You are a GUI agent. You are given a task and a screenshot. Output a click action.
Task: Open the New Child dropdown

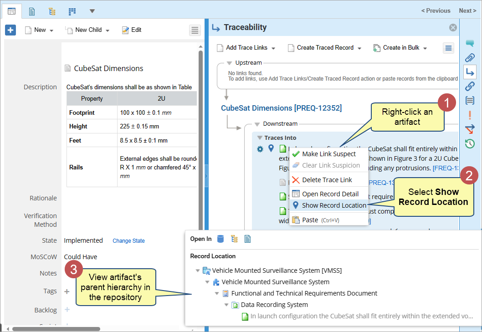click(88, 30)
